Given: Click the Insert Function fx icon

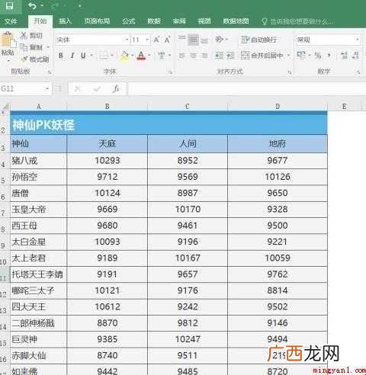Looking at the screenshot, I should [x=116, y=88].
